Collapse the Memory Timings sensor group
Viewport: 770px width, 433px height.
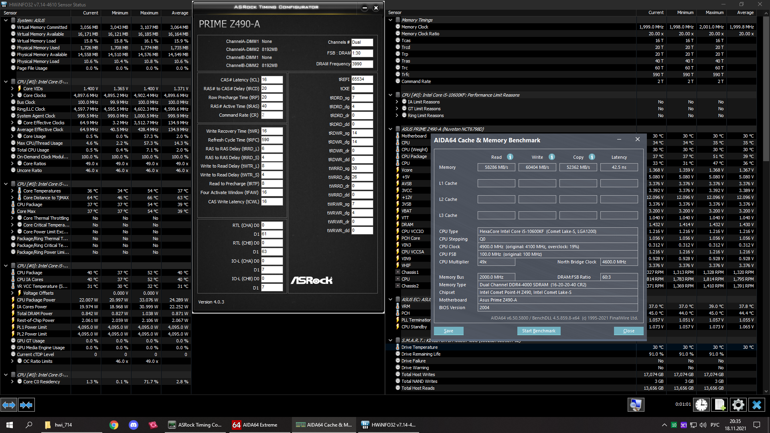(390, 20)
